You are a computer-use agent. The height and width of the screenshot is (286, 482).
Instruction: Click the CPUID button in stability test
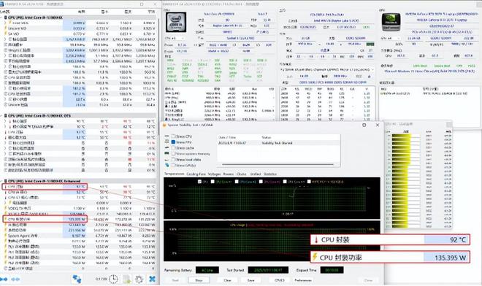point(280,280)
